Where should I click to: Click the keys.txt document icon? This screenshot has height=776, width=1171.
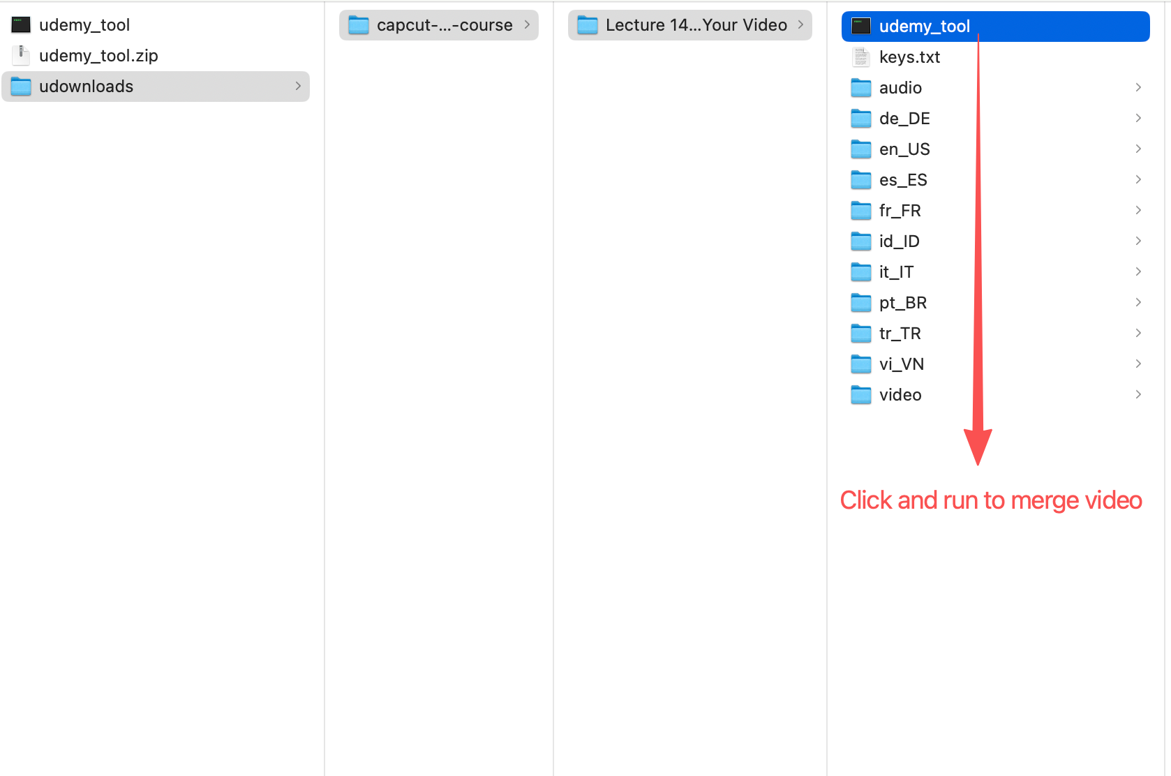coord(861,57)
